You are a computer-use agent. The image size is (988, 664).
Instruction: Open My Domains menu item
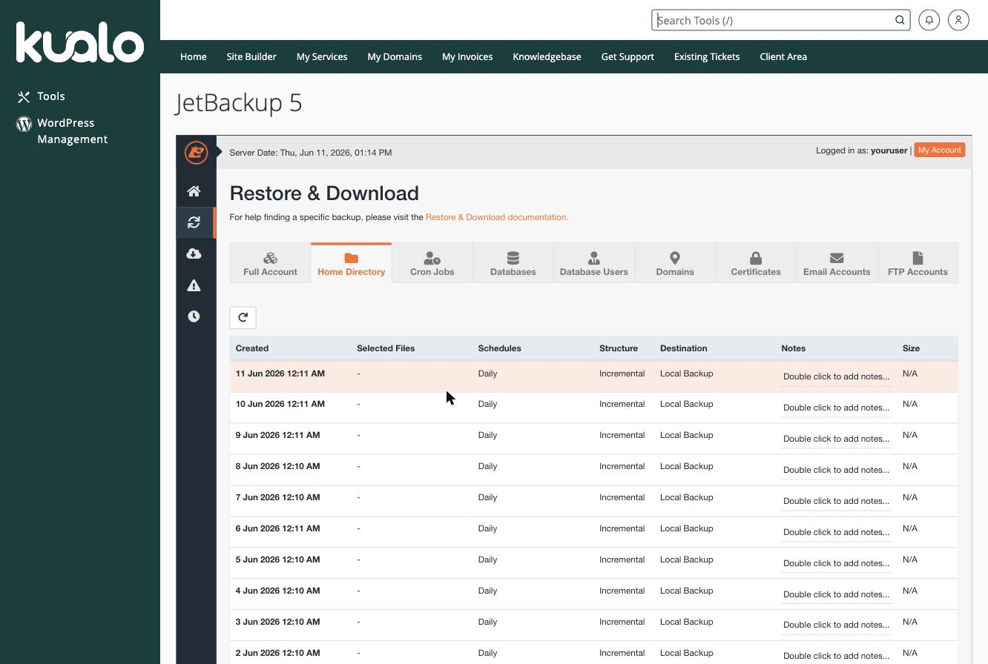[395, 56]
